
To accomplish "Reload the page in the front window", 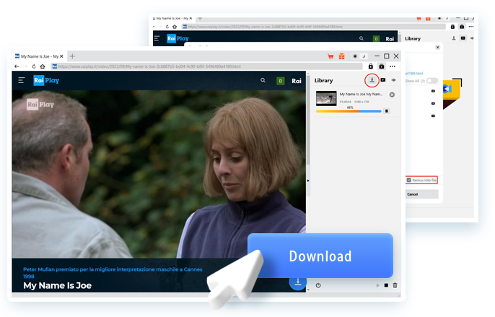I will point(34,66).
